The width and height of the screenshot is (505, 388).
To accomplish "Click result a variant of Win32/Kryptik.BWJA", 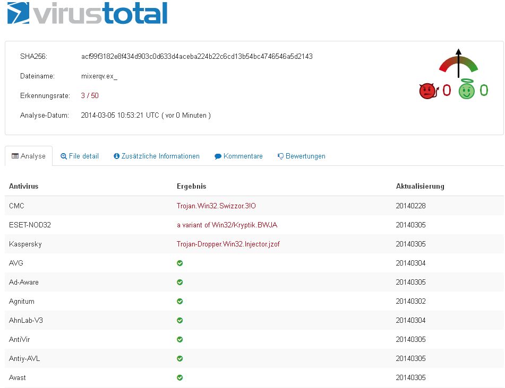I will tap(227, 225).
